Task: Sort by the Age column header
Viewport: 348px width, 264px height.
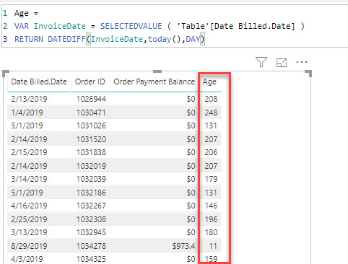Action: (x=209, y=82)
